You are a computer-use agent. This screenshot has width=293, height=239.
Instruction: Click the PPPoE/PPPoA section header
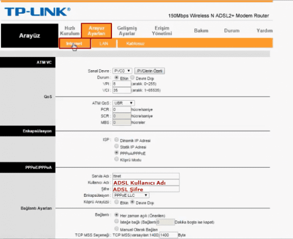(27, 167)
